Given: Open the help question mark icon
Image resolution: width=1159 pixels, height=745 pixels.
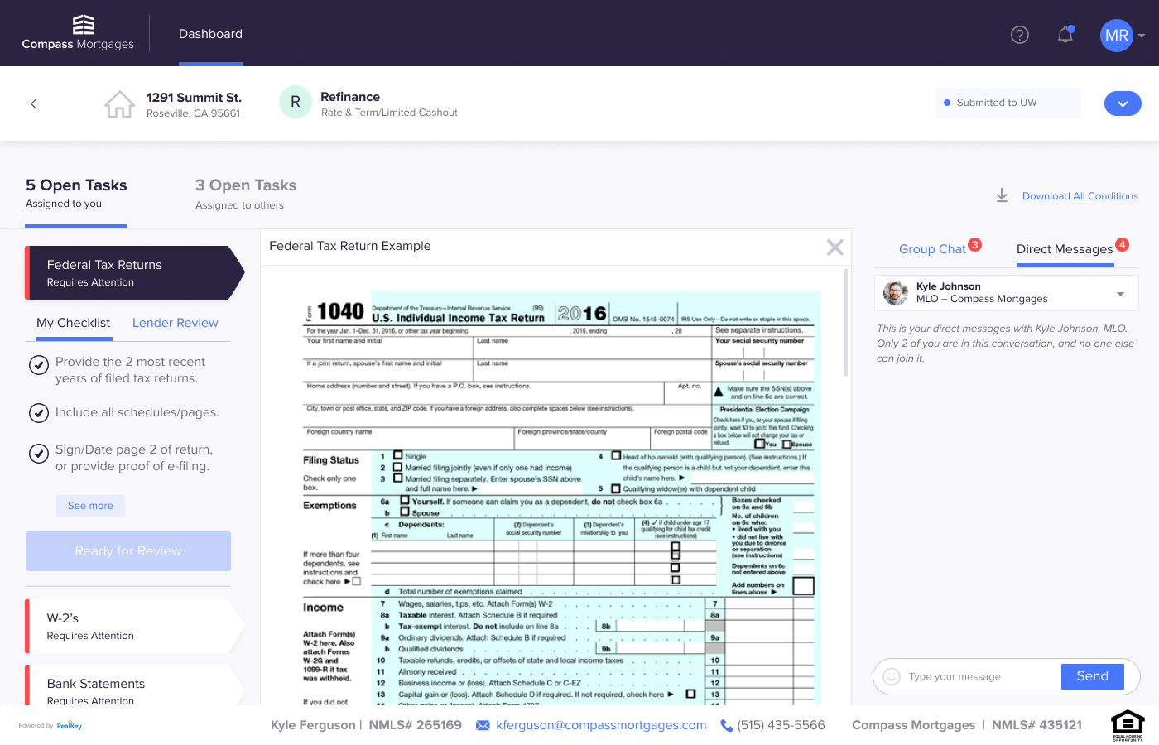Looking at the screenshot, I should tap(1020, 35).
